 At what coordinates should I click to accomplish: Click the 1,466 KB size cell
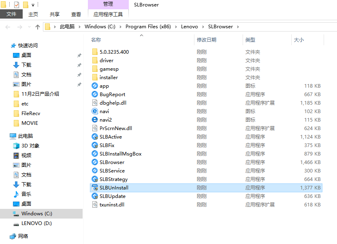310,162
